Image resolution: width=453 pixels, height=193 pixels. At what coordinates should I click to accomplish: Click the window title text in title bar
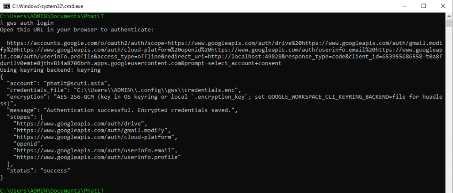pyautogui.click(x=48, y=5)
